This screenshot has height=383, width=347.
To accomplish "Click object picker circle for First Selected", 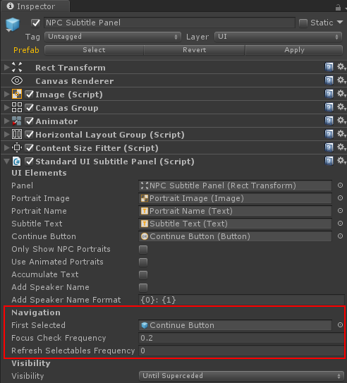I will click(x=340, y=325).
